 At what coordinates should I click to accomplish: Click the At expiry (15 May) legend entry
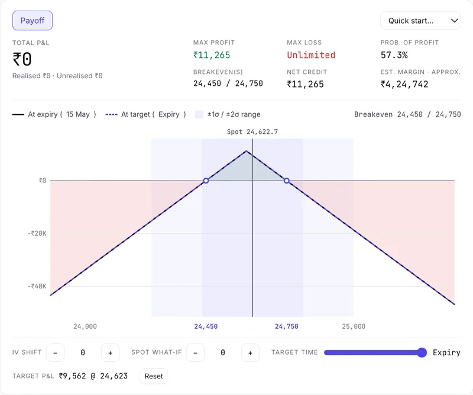[x=54, y=114]
